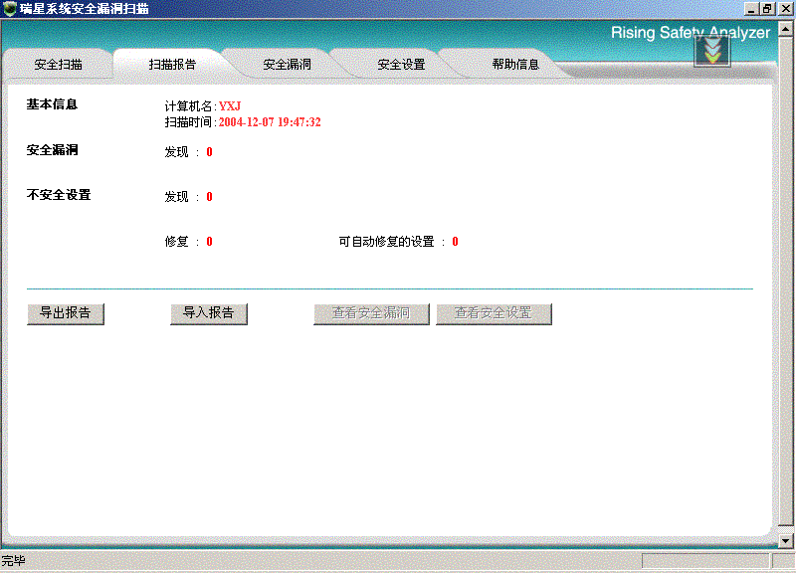Go to the 安全设置 tab
Viewport: 796px width, 573px height.
coord(401,65)
